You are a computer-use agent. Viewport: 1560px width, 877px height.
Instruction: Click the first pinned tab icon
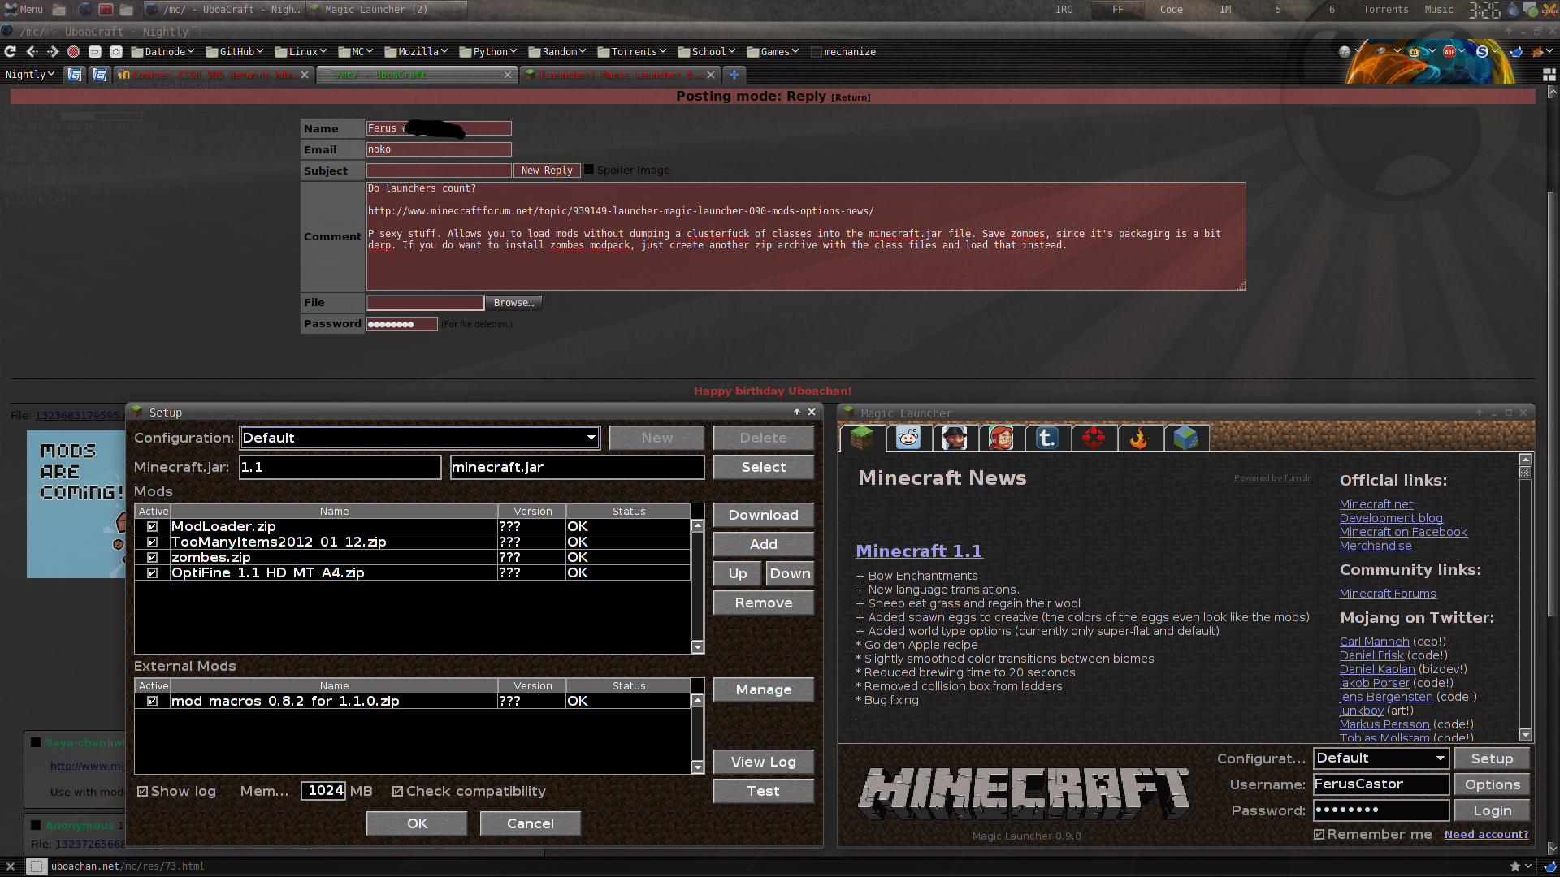(75, 75)
